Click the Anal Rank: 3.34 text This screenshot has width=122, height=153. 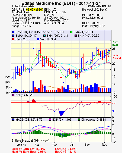54,23
